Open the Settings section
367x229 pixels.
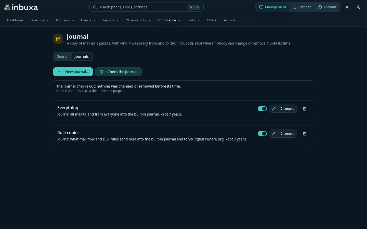pos(302,7)
